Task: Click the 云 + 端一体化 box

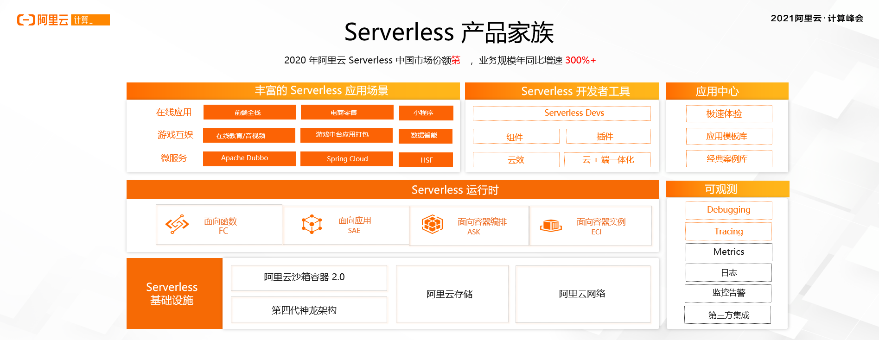Action: (608, 159)
